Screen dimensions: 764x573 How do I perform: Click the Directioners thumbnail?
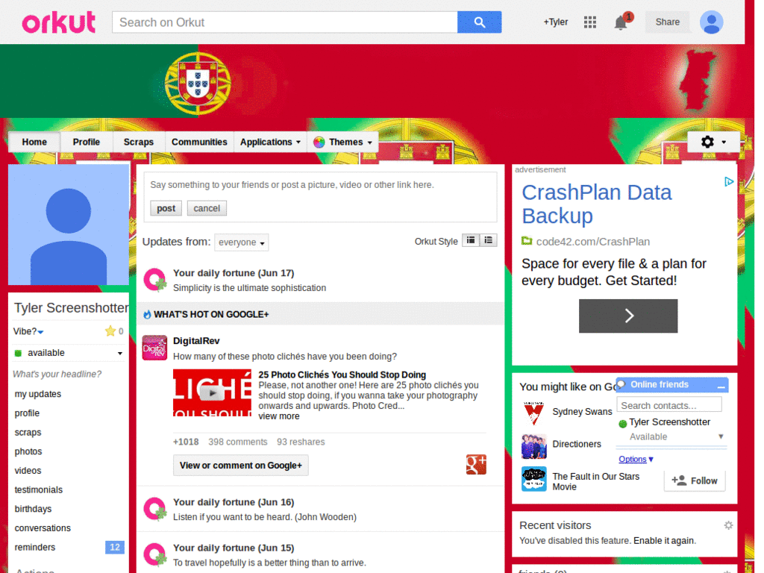click(534, 446)
